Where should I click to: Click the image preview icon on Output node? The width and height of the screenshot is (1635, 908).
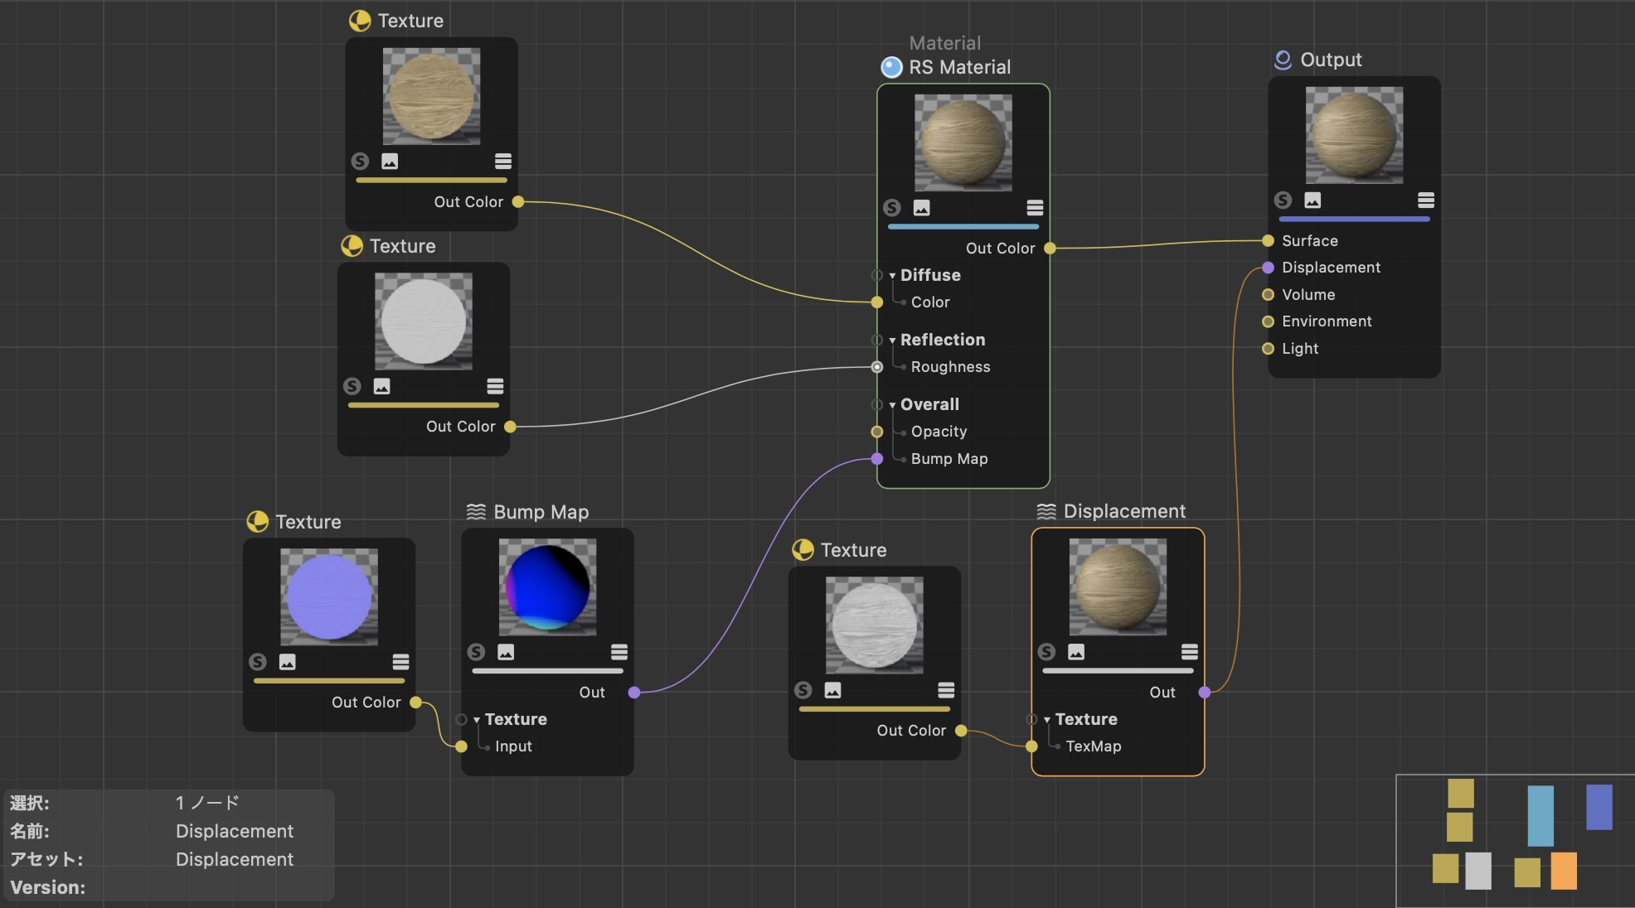1312,200
